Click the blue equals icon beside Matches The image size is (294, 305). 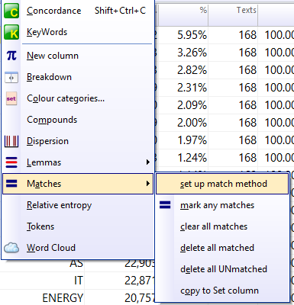(11, 184)
